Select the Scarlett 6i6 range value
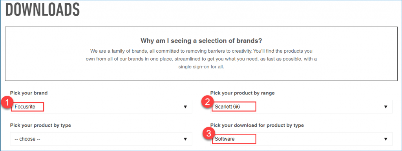This screenshot has height=151, width=402. pyautogui.click(x=227, y=107)
